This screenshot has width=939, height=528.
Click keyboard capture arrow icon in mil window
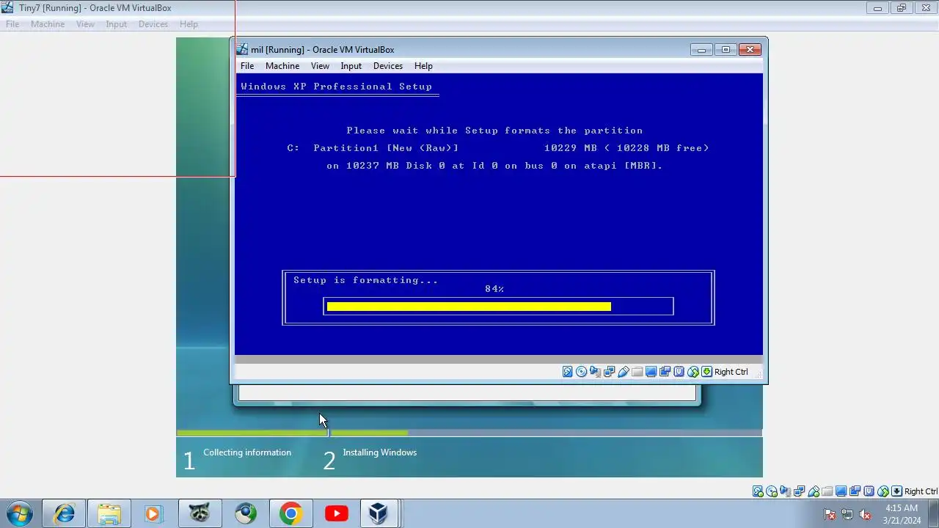[706, 372]
